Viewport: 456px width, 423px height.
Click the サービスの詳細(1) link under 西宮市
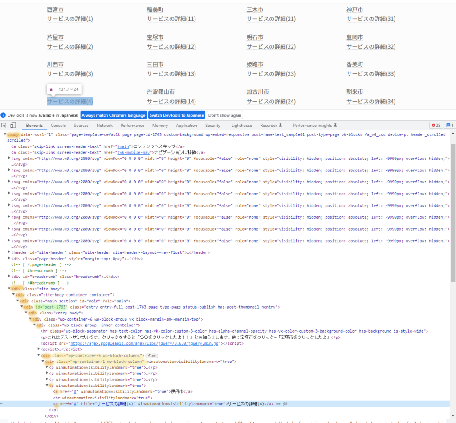point(70,19)
